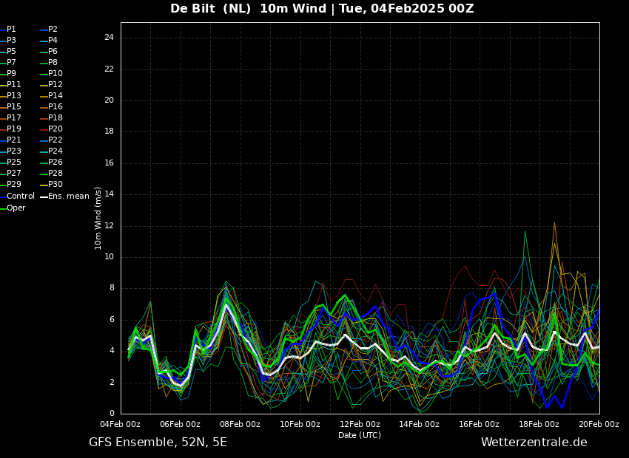Click the Ens. mean legend entry
Image resolution: width=629 pixels, height=458 pixels.
click(68, 196)
